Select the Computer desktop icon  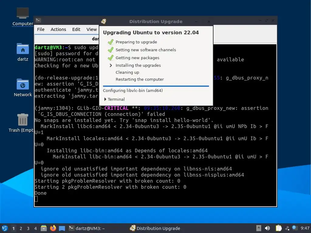click(x=22, y=17)
